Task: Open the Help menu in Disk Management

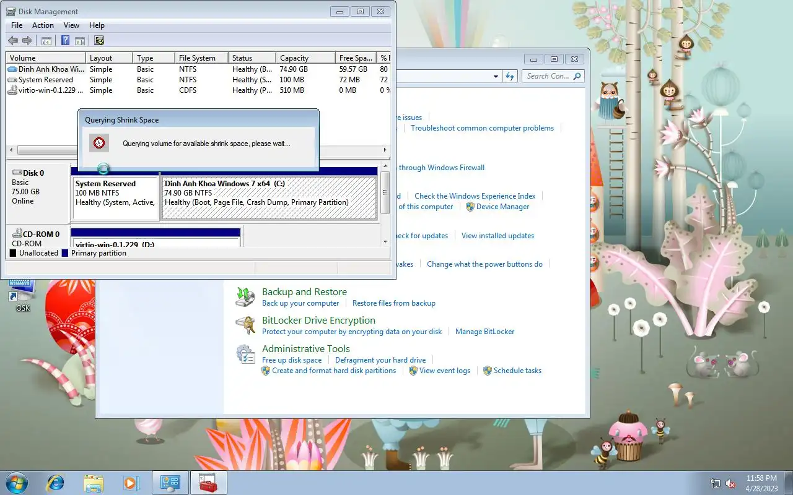Action: point(97,25)
